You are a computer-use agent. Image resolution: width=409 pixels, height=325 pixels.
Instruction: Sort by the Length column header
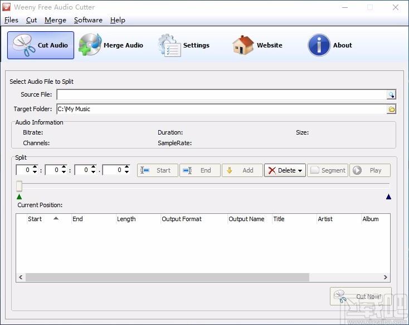coord(138,219)
